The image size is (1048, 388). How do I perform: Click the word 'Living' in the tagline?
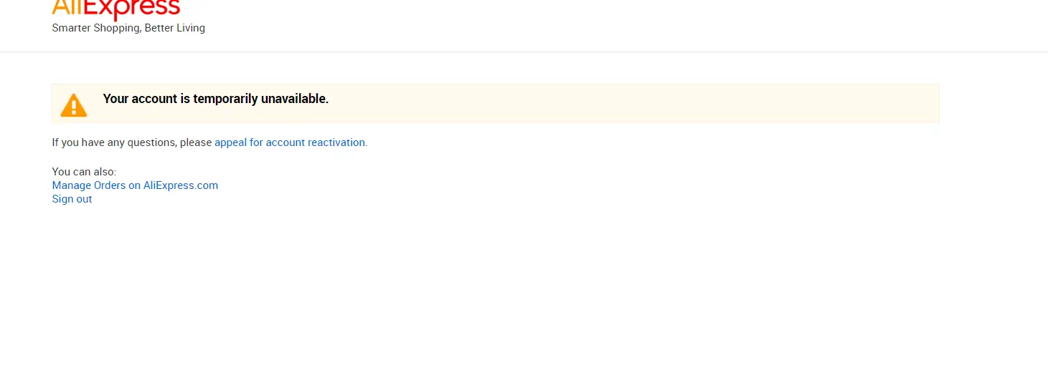point(191,28)
